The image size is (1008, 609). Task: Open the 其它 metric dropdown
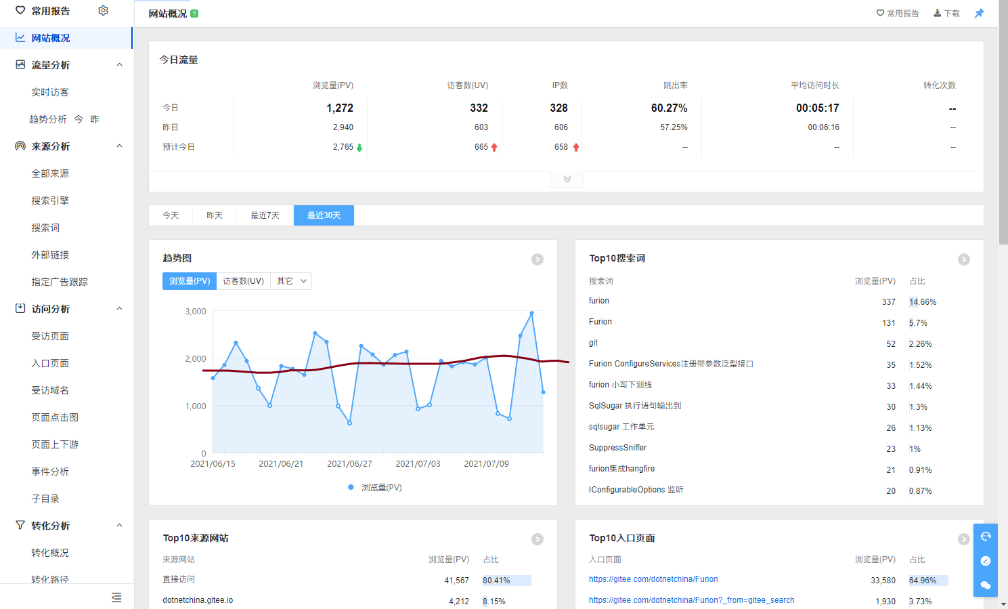[291, 281]
